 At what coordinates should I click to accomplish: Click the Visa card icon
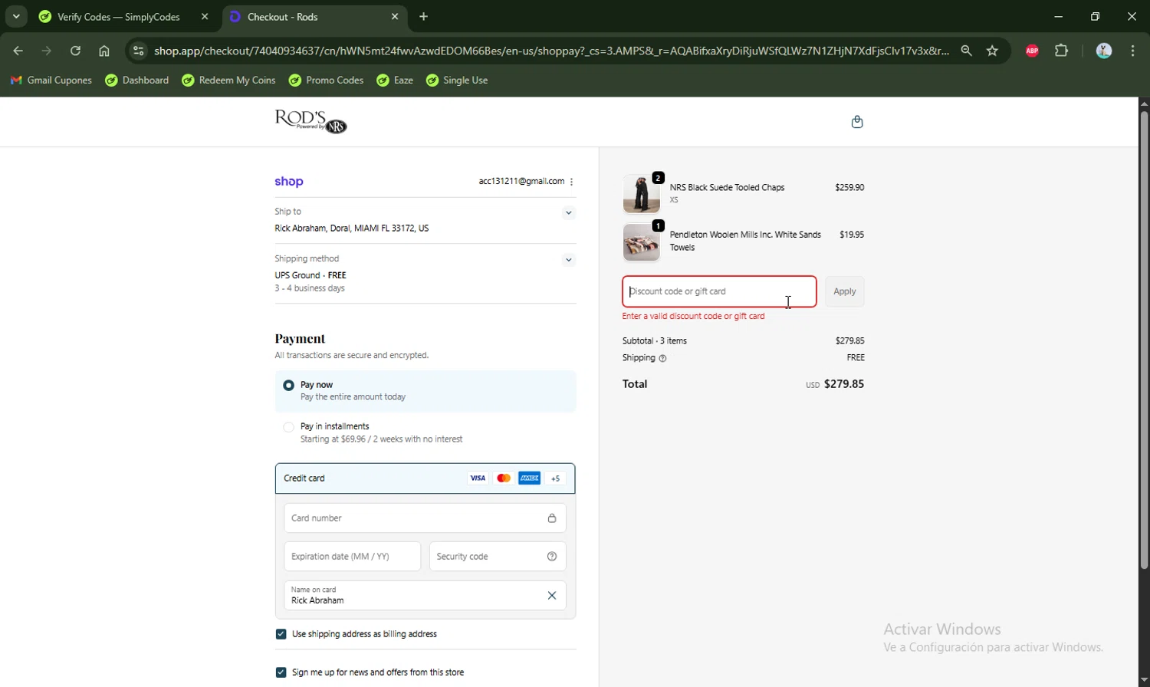pos(478,478)
